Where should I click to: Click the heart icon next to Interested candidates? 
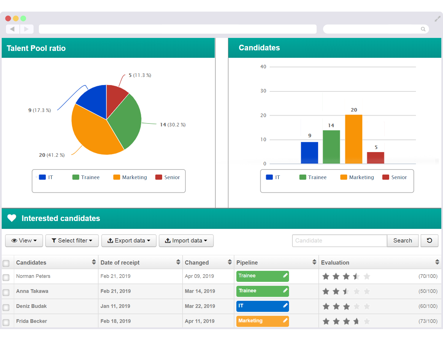[12, 218]
